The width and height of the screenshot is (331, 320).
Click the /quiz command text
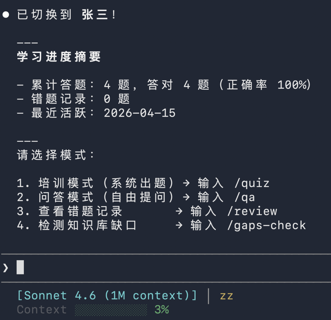tap(252, 183)
